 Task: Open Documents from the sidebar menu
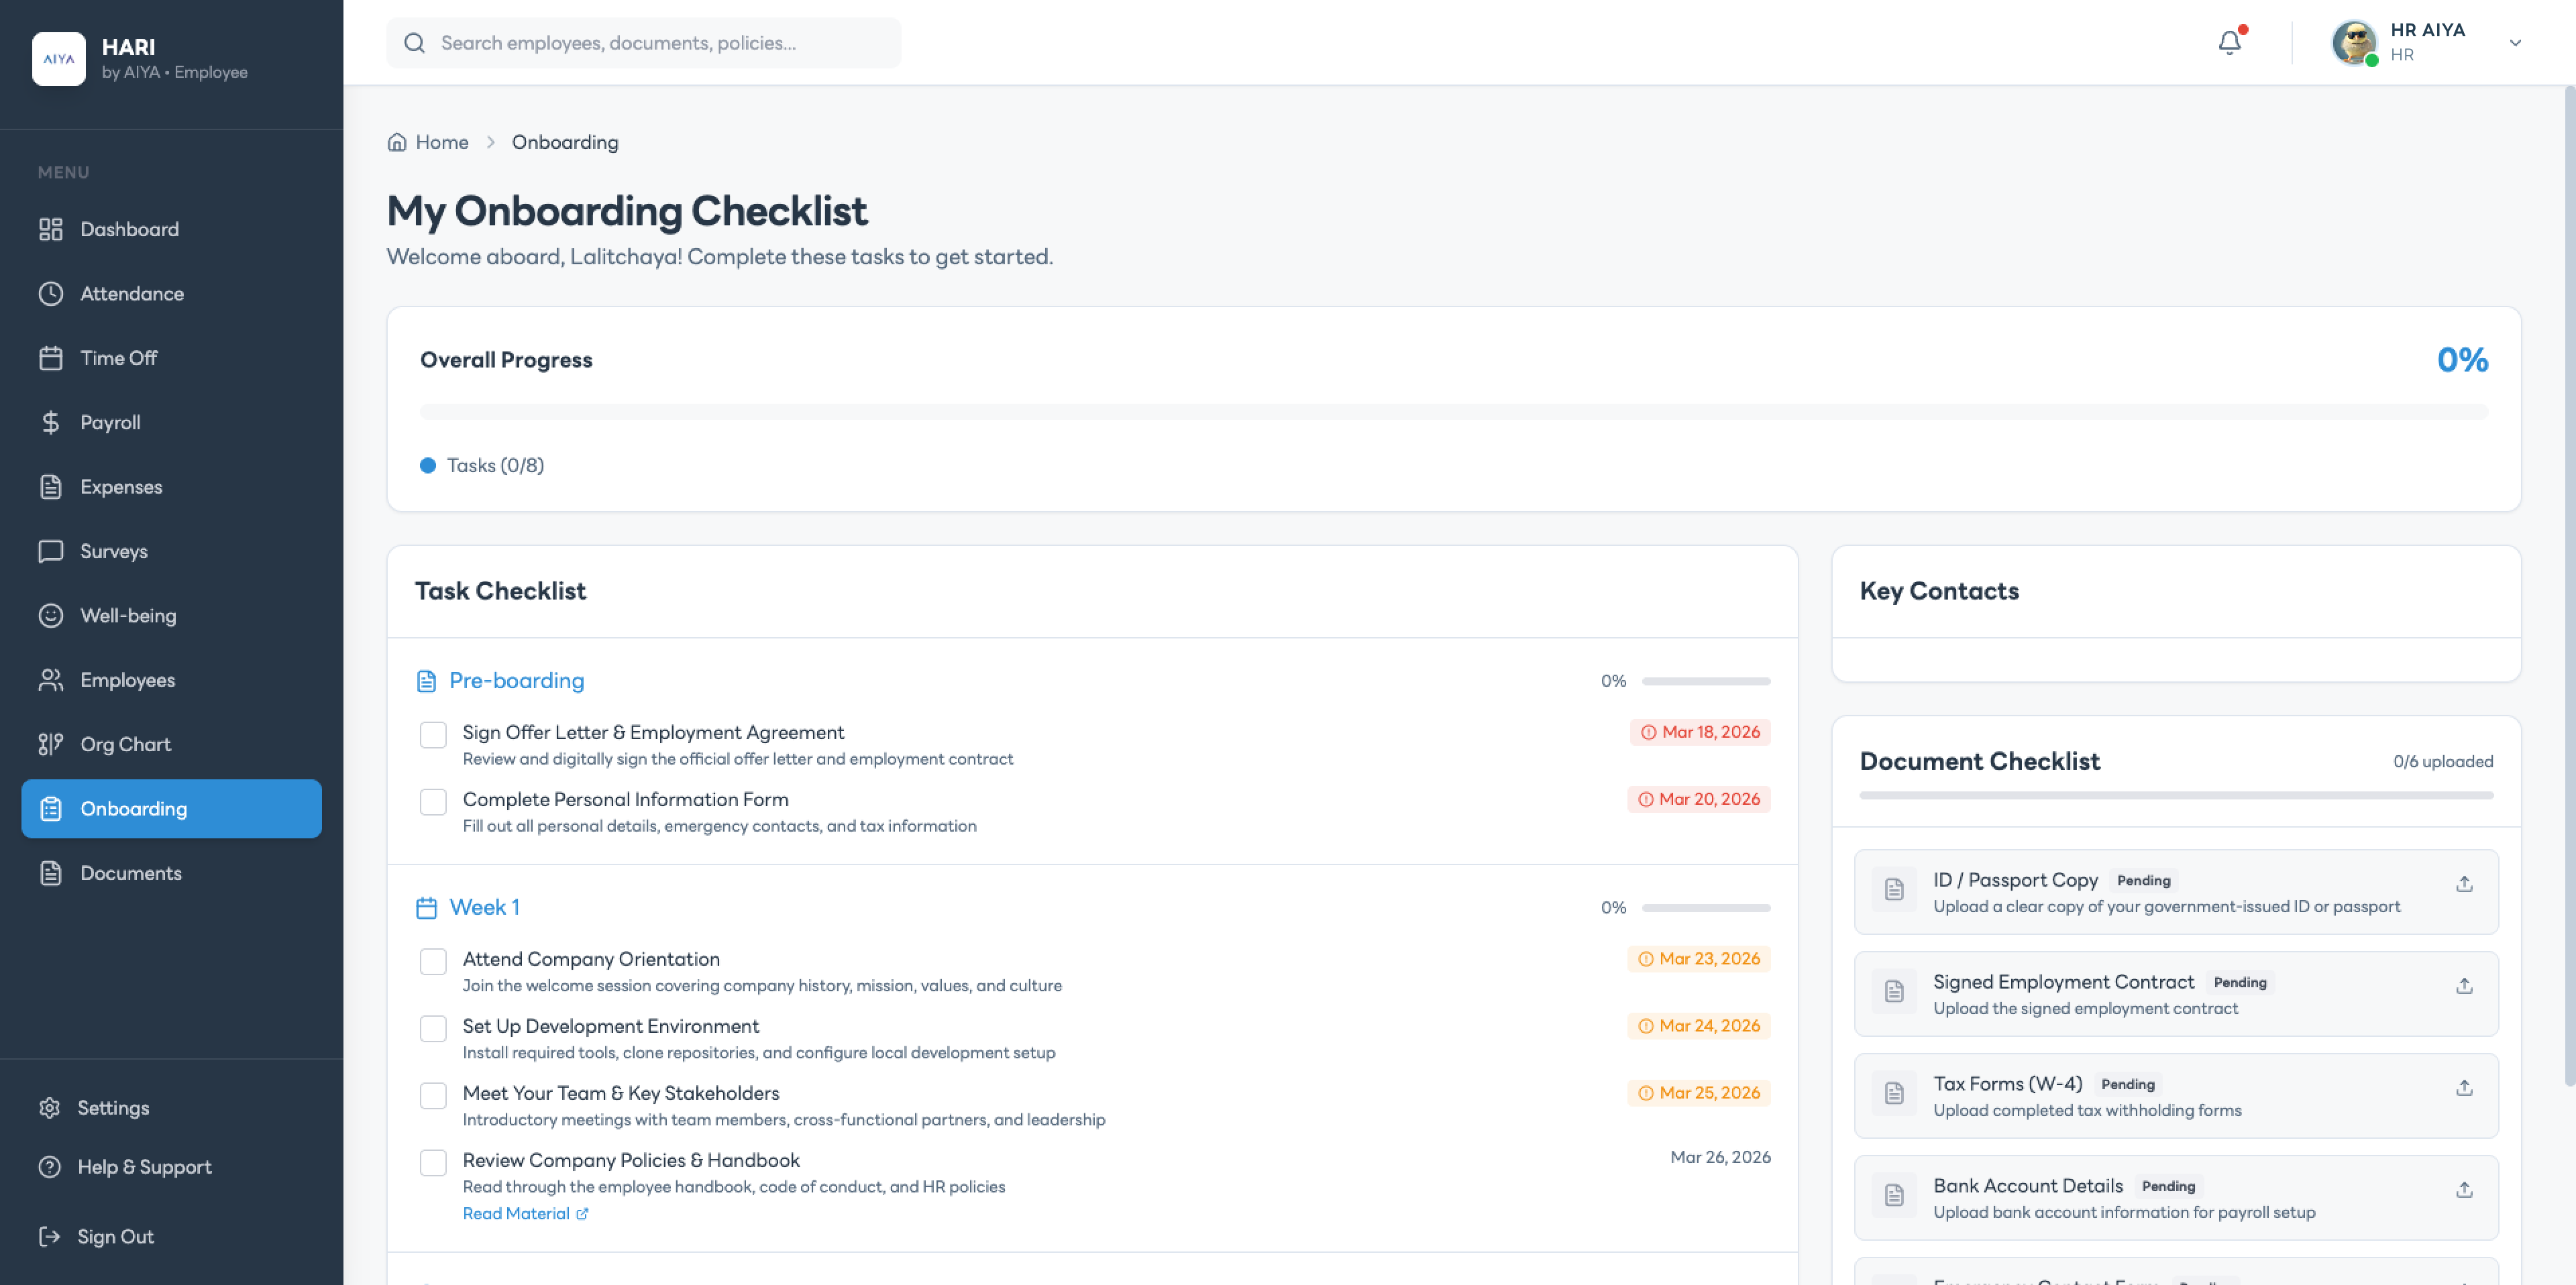(131, 872)
